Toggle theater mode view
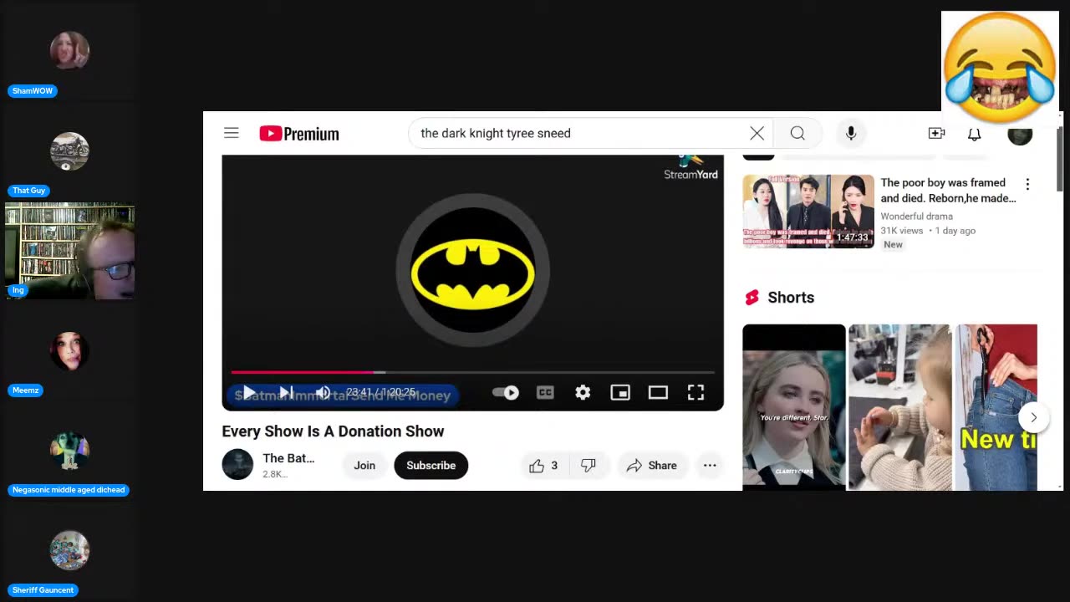 658,392
